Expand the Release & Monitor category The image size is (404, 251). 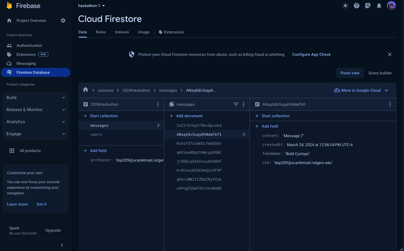pyautogui.click(x=36, y=110)
